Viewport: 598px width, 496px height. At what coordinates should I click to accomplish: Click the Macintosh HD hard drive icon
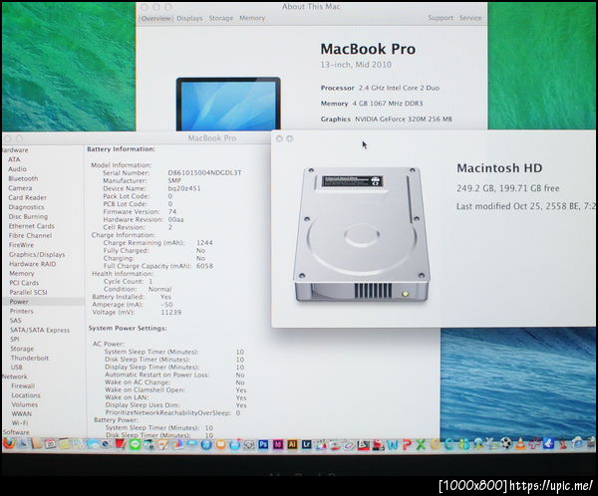click(362, 234)
